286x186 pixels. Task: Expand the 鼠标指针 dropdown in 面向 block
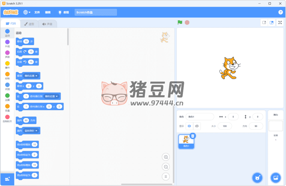(x=32, y=131)
